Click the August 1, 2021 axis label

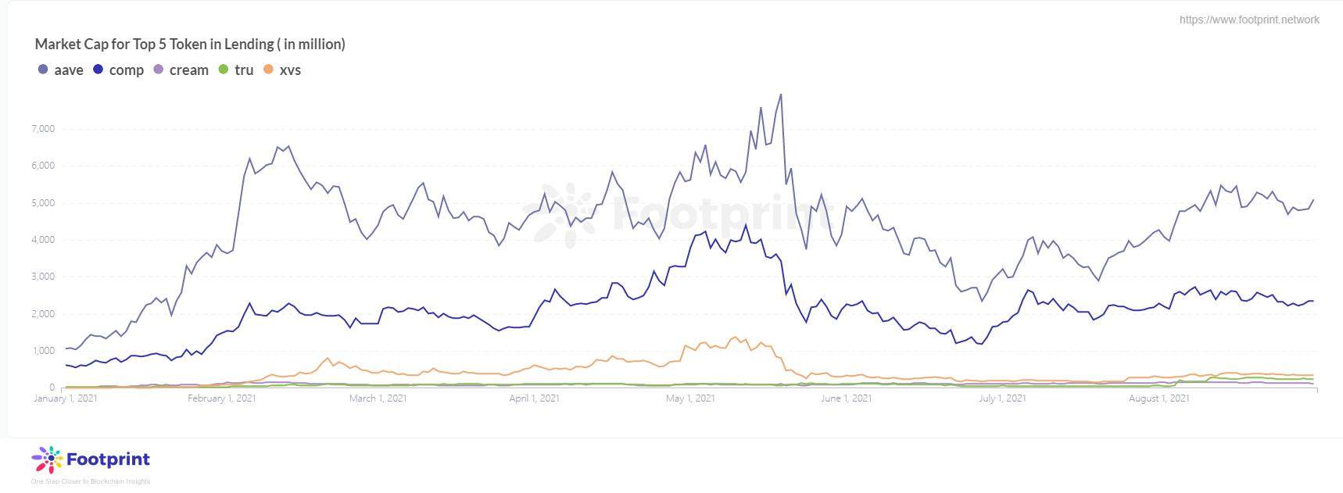pos(1159,398)
